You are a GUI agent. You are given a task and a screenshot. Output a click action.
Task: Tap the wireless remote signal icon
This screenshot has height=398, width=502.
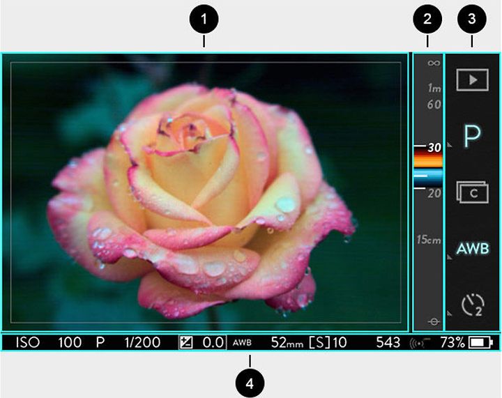(x=420, y=343)
